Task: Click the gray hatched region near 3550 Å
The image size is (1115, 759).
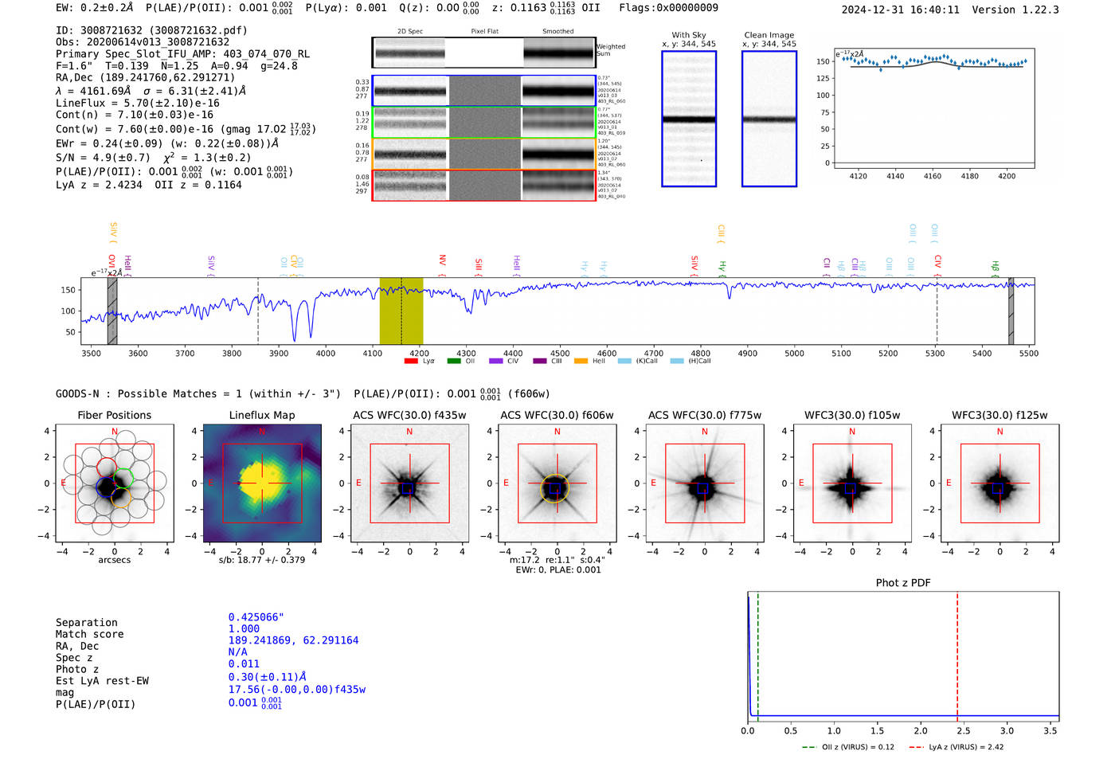Action: tap(112, 311)
